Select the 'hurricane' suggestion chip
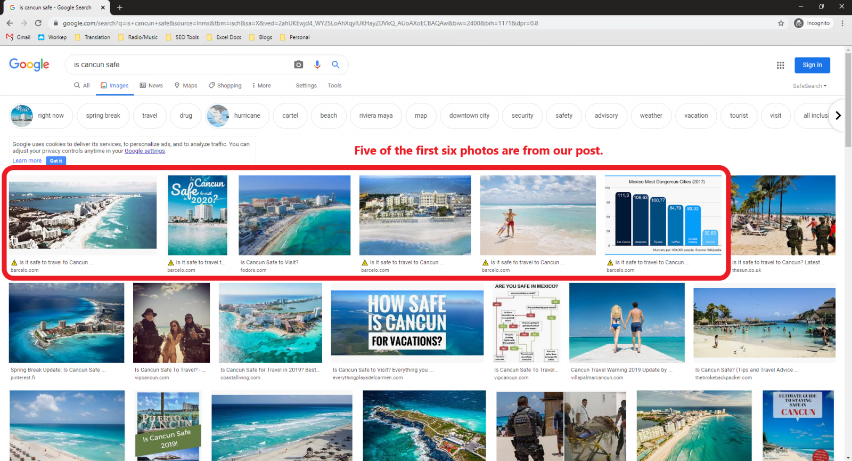Screen dimensions: 852x461 (237, 116)
